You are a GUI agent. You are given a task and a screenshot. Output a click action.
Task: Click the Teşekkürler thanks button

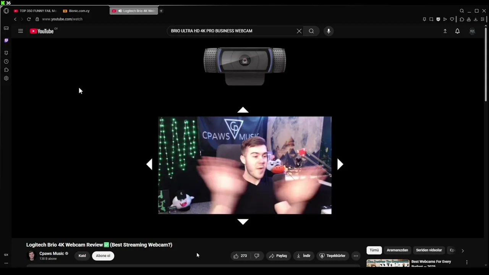(x=332, y=256)
